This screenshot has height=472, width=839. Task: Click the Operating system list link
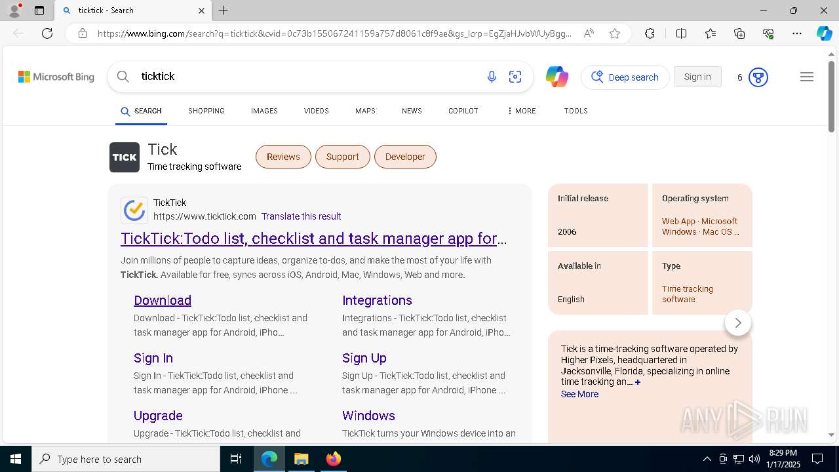700,226
